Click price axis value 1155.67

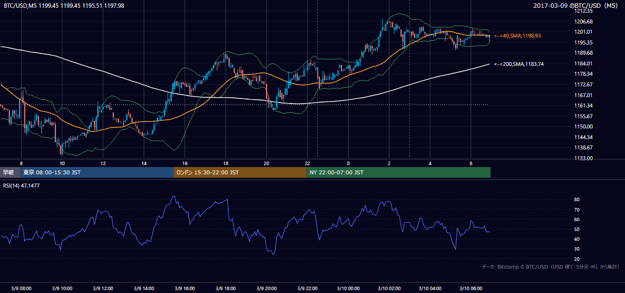584,116
